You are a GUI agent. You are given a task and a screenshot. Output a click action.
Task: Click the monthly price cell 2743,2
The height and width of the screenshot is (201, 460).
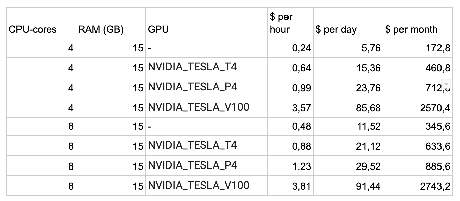(418, 185)
